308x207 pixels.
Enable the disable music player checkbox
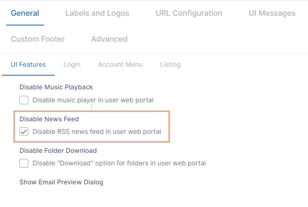[x=24, y=100]
